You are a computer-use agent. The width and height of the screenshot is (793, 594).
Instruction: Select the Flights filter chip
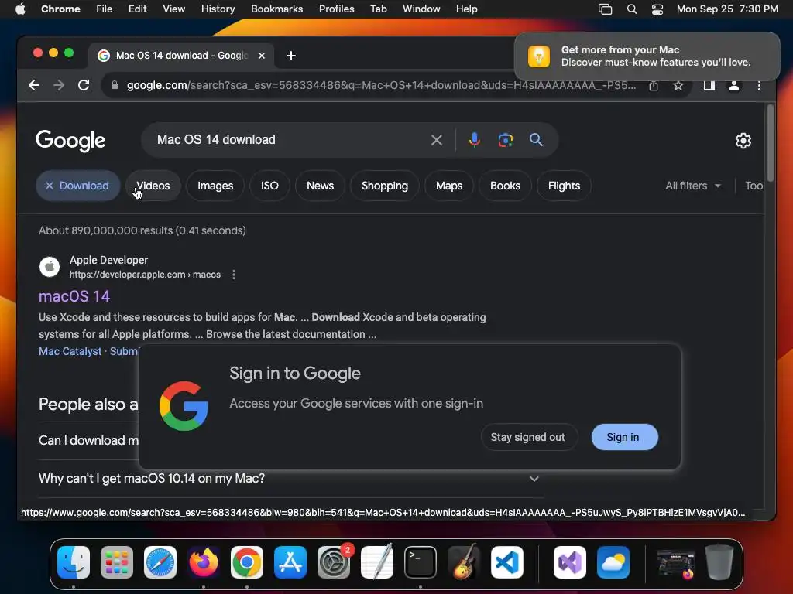pyautogui.click(x=564, y=186)
